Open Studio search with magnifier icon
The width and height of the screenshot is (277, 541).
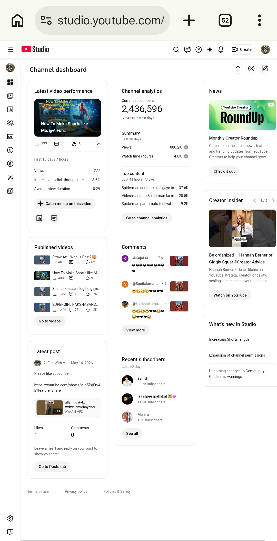[176, 50]
